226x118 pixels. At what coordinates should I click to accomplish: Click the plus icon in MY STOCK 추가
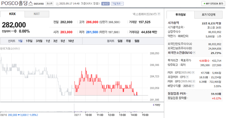click(204, 4)
